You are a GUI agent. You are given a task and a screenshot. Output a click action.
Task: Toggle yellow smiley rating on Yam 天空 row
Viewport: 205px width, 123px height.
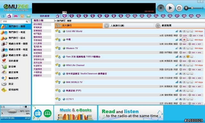(188, 57)
